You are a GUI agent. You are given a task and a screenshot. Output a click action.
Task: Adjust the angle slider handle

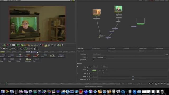pos(133,77)
